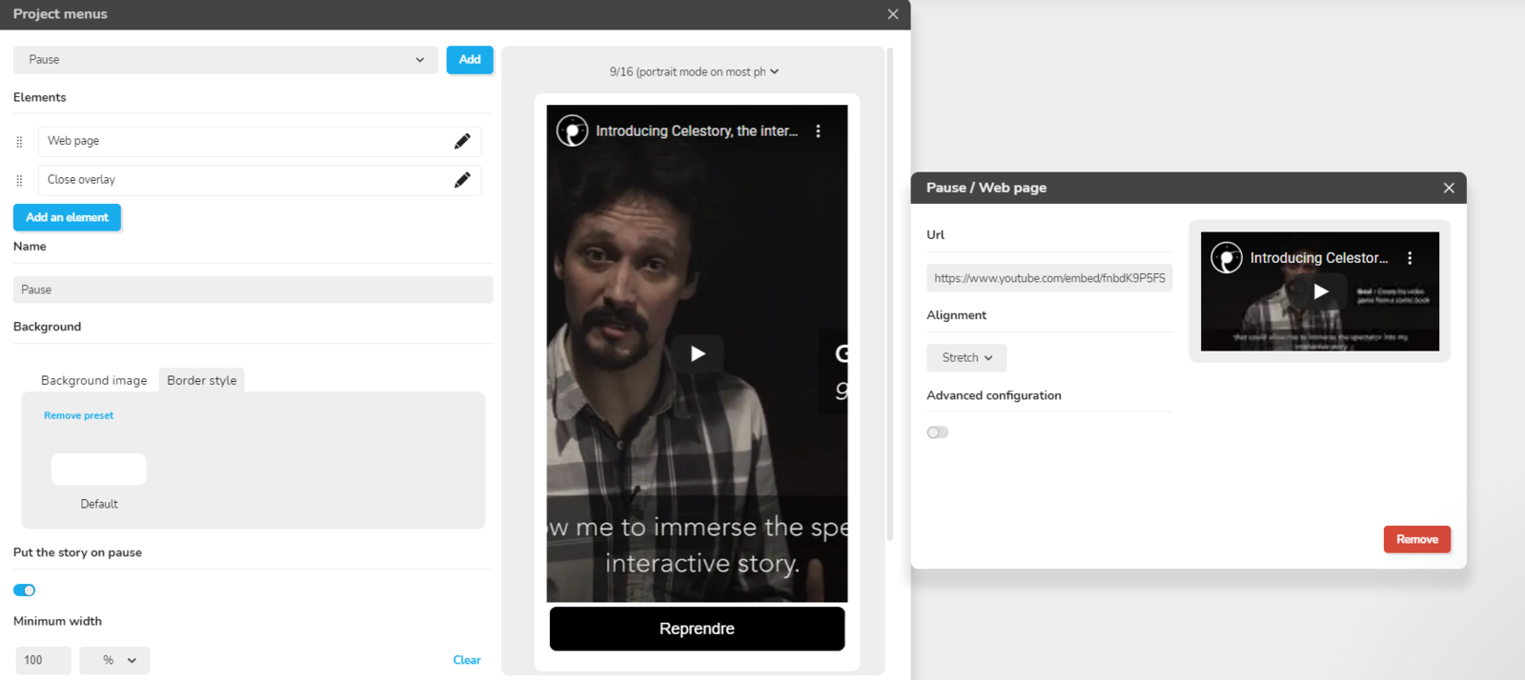The width and height of the screenshot is (1525, 680).
Task: Open the Pause menu selection dropdown
Action: point(226,60)
